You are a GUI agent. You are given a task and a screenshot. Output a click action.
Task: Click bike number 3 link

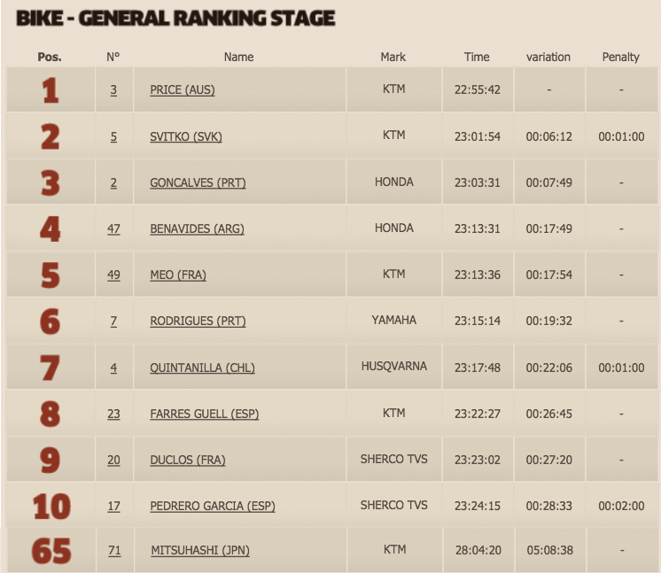113,89
